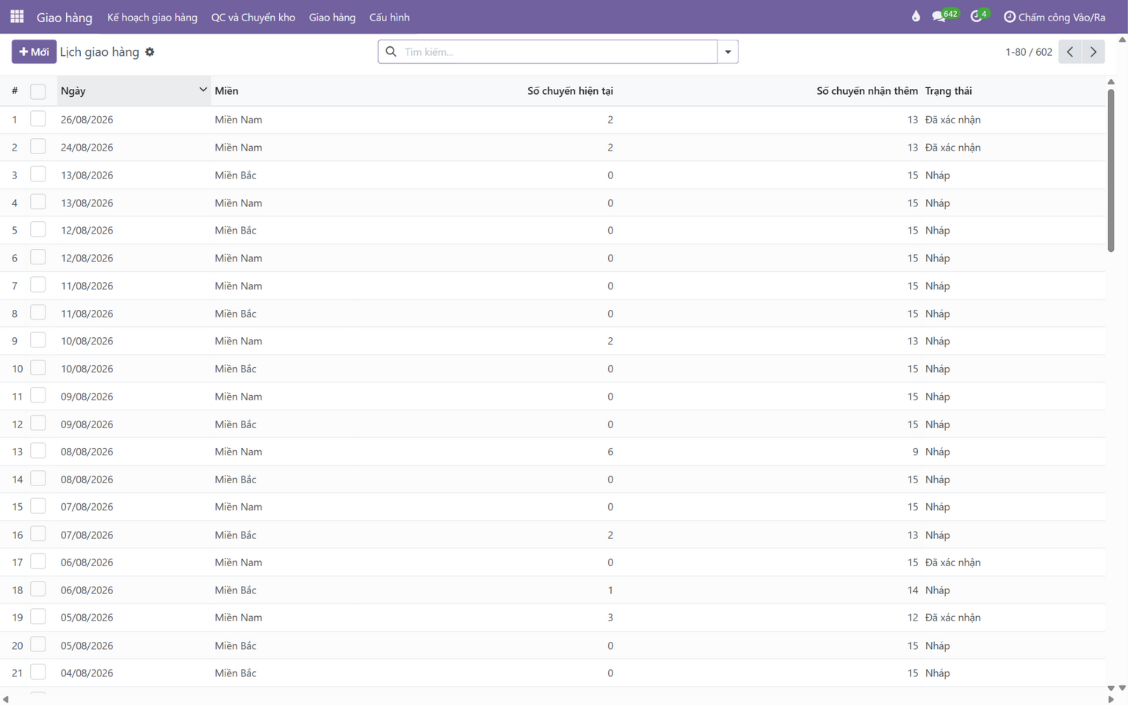Sort by the Trạng thái column header

[x=948, y=91]
